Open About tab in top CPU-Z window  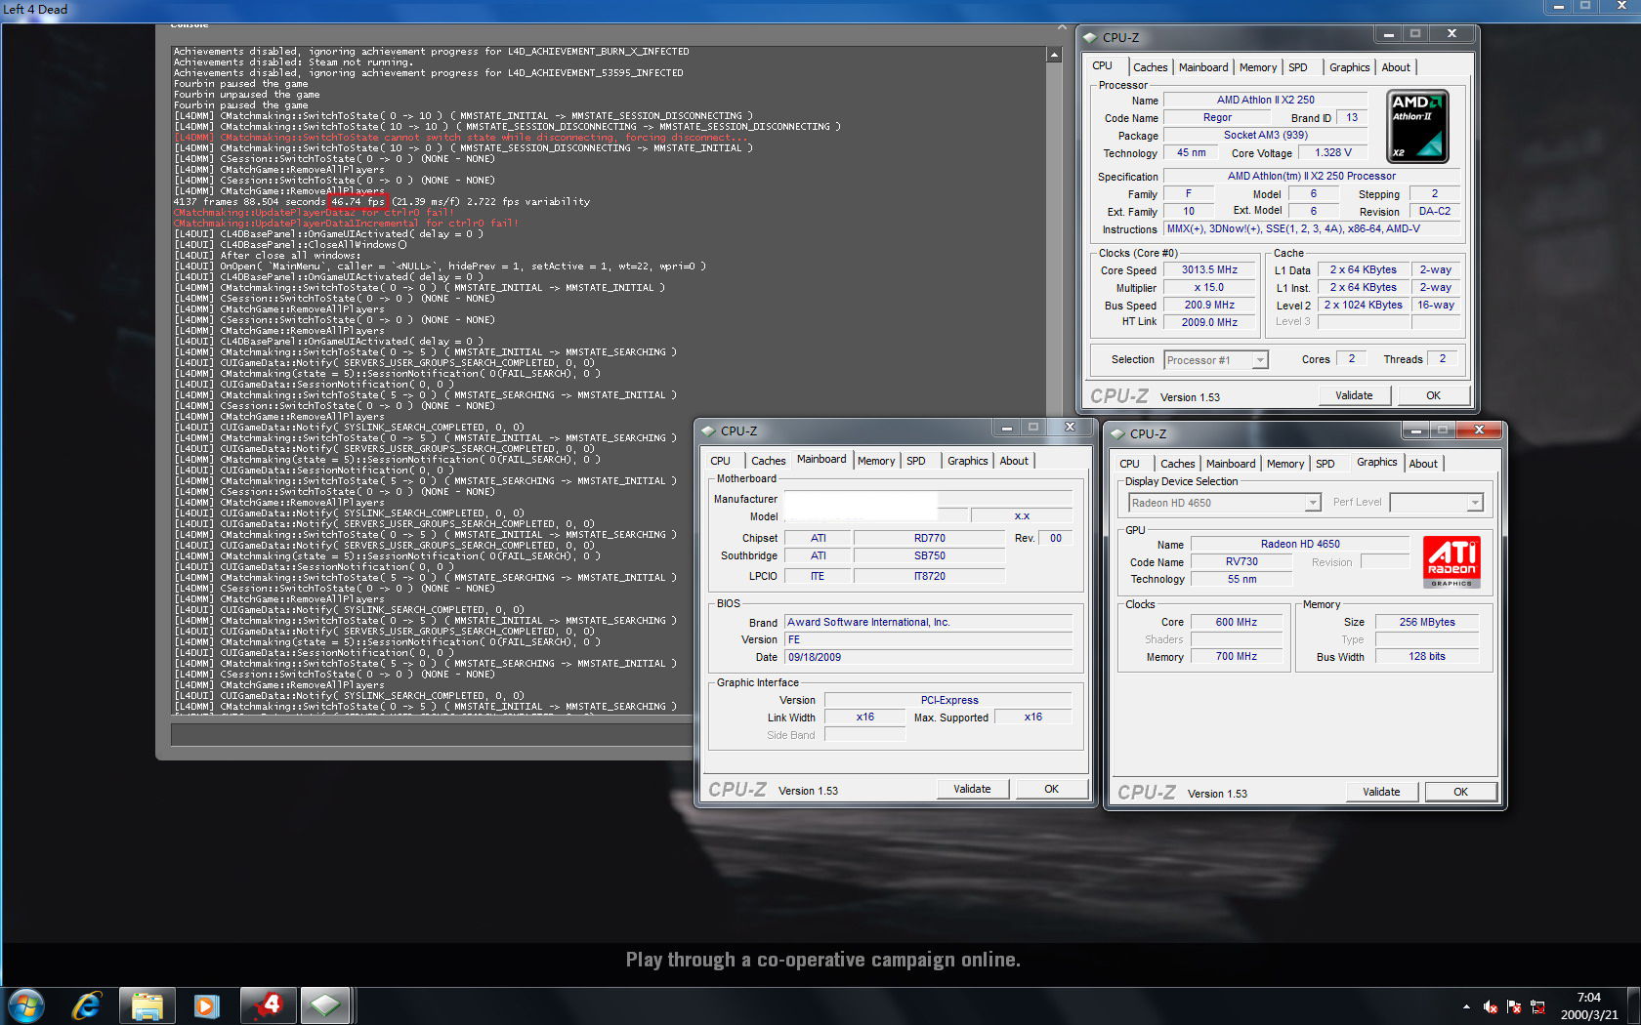1396,67
